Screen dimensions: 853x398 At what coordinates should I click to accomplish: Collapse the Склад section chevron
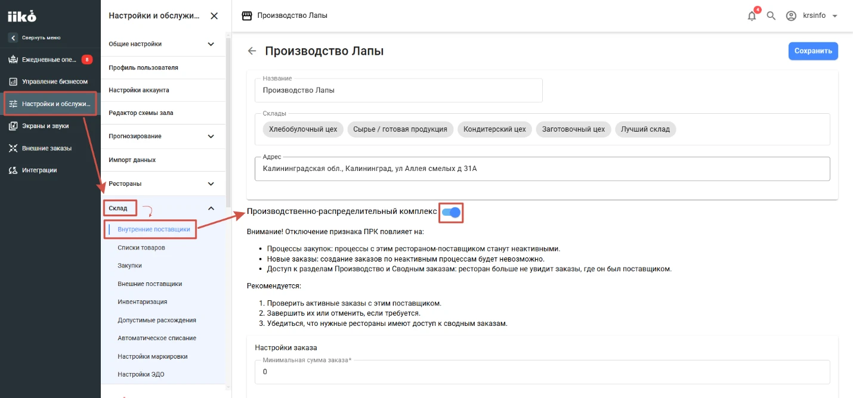[211, 208]
